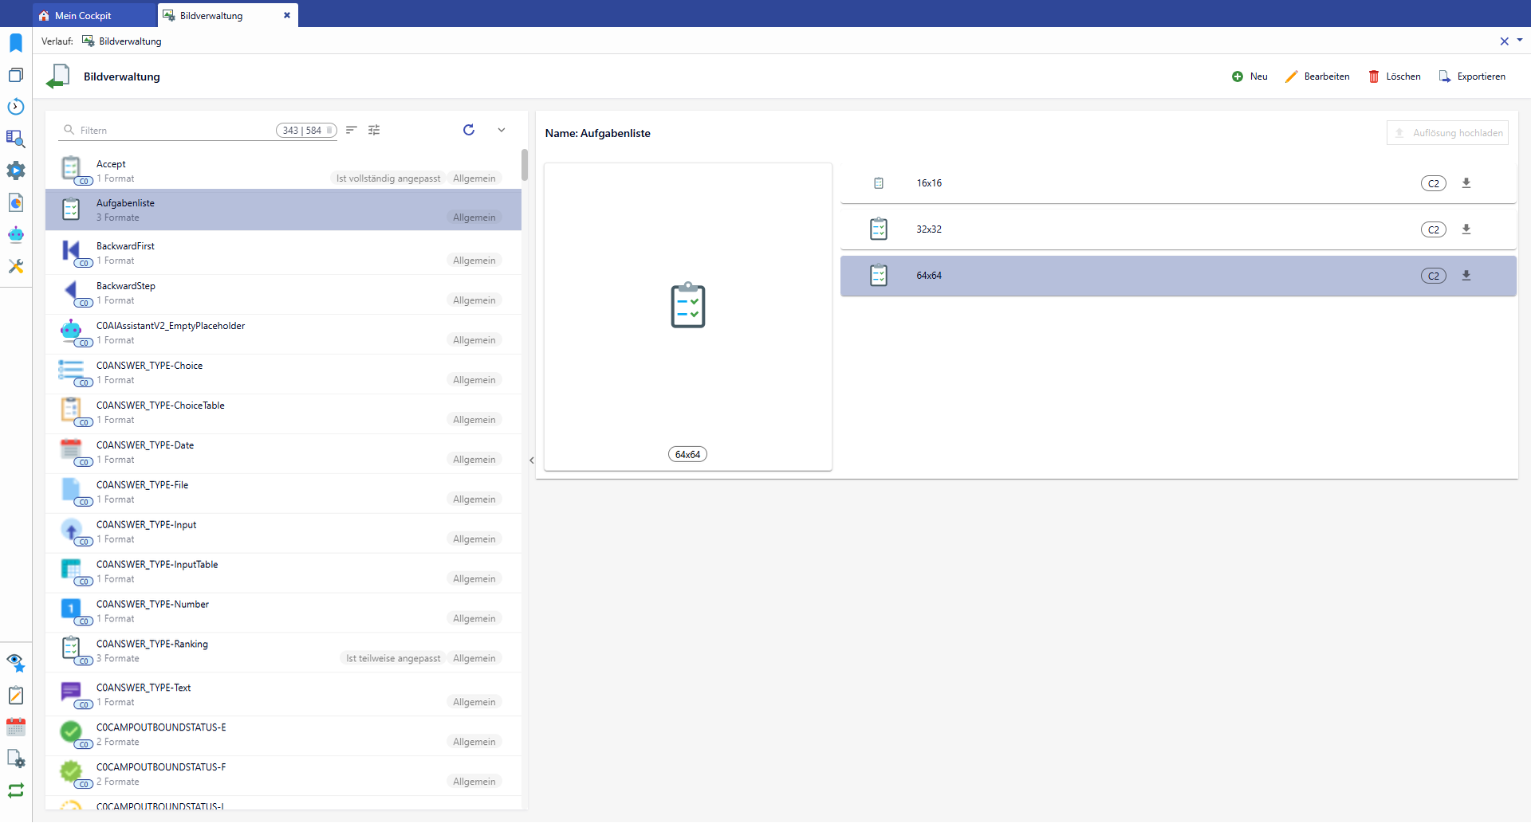1531x823 pixels.
Task: Open the calendar sidebar icon
Action: coord(16,727)
